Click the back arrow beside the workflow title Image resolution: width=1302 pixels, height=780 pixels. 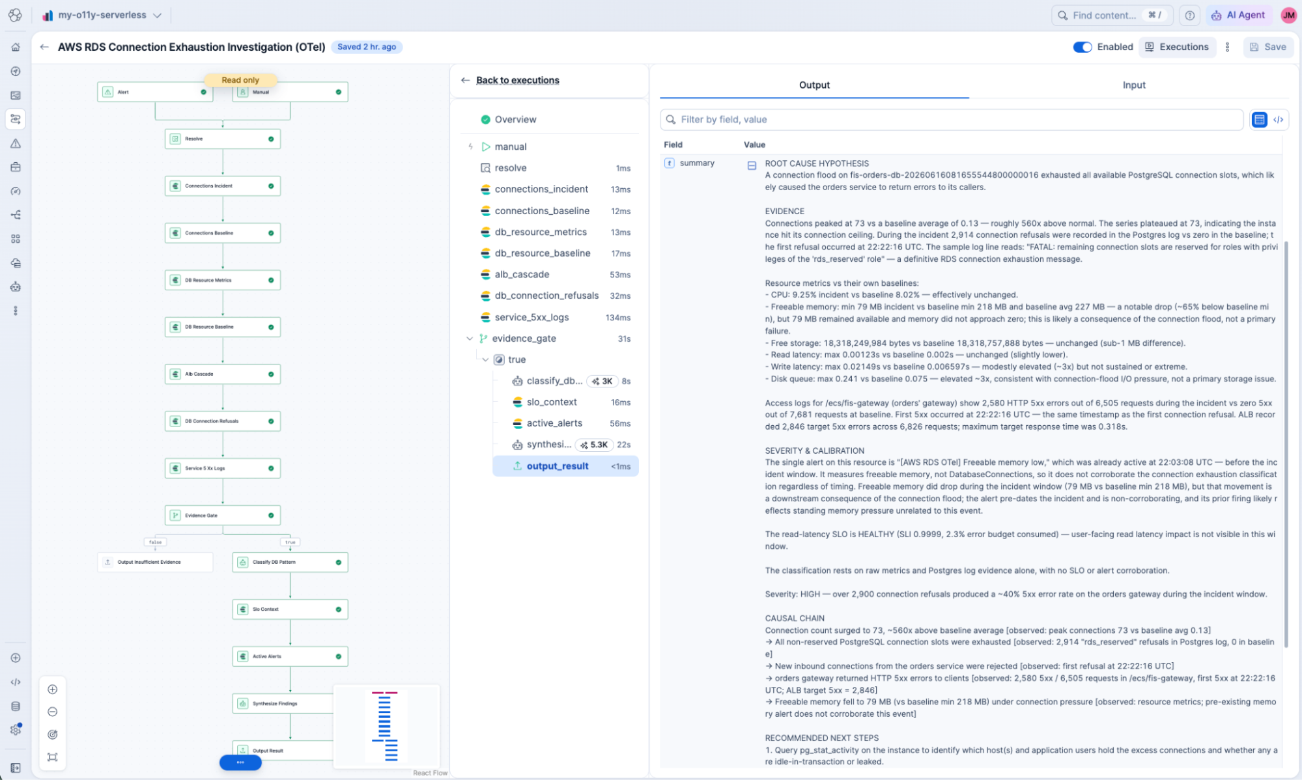(x=44, y=47)
